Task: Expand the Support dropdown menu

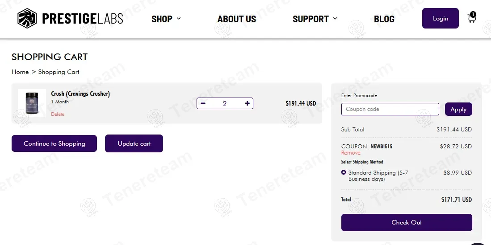Action: (315, 19)
